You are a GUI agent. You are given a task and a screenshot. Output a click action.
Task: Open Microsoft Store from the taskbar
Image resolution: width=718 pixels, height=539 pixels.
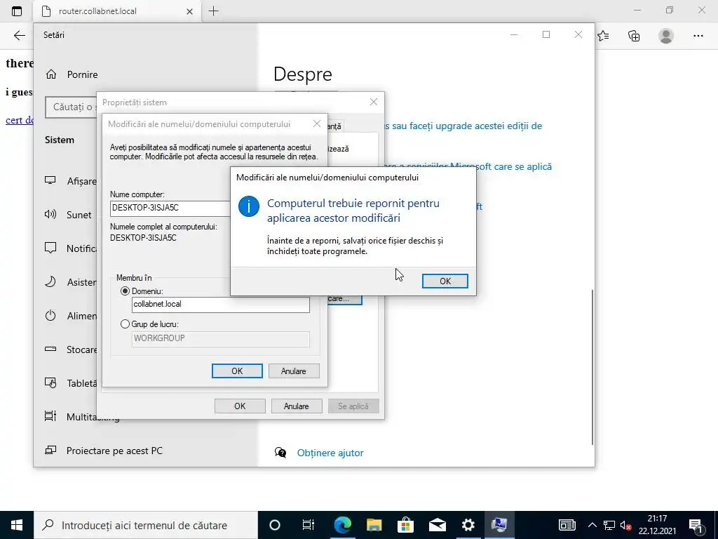coord(405,525)
